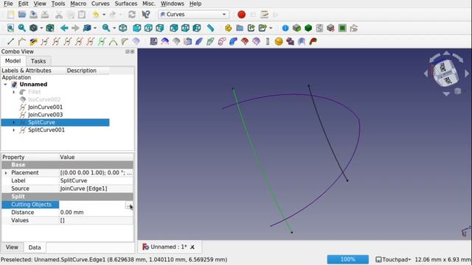Set the Top view cube icon
Image resolution: width=472 pixels, height=265 pixels.
148,28
